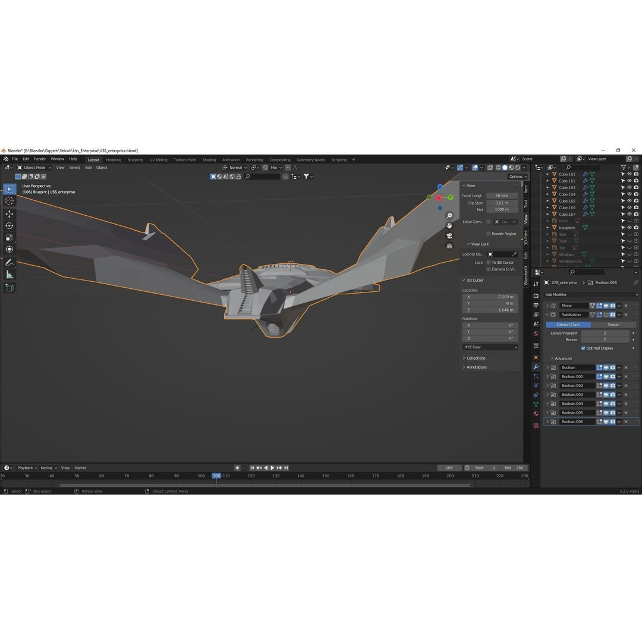
Task: Remove the Mirror modifier with X
Action: [626, 306]
